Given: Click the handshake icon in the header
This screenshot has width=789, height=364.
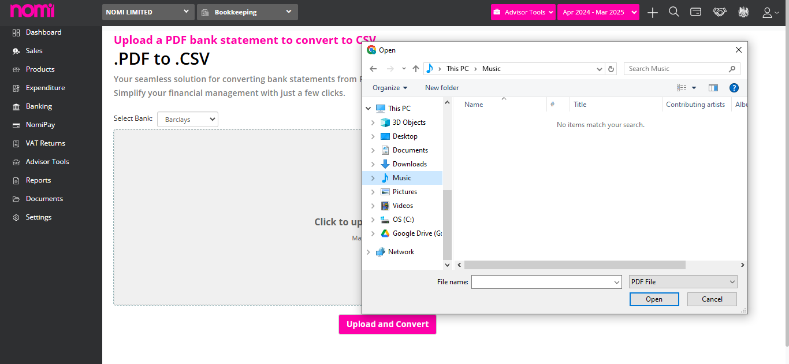Looking at the screenshot, I should pos(719,12).
